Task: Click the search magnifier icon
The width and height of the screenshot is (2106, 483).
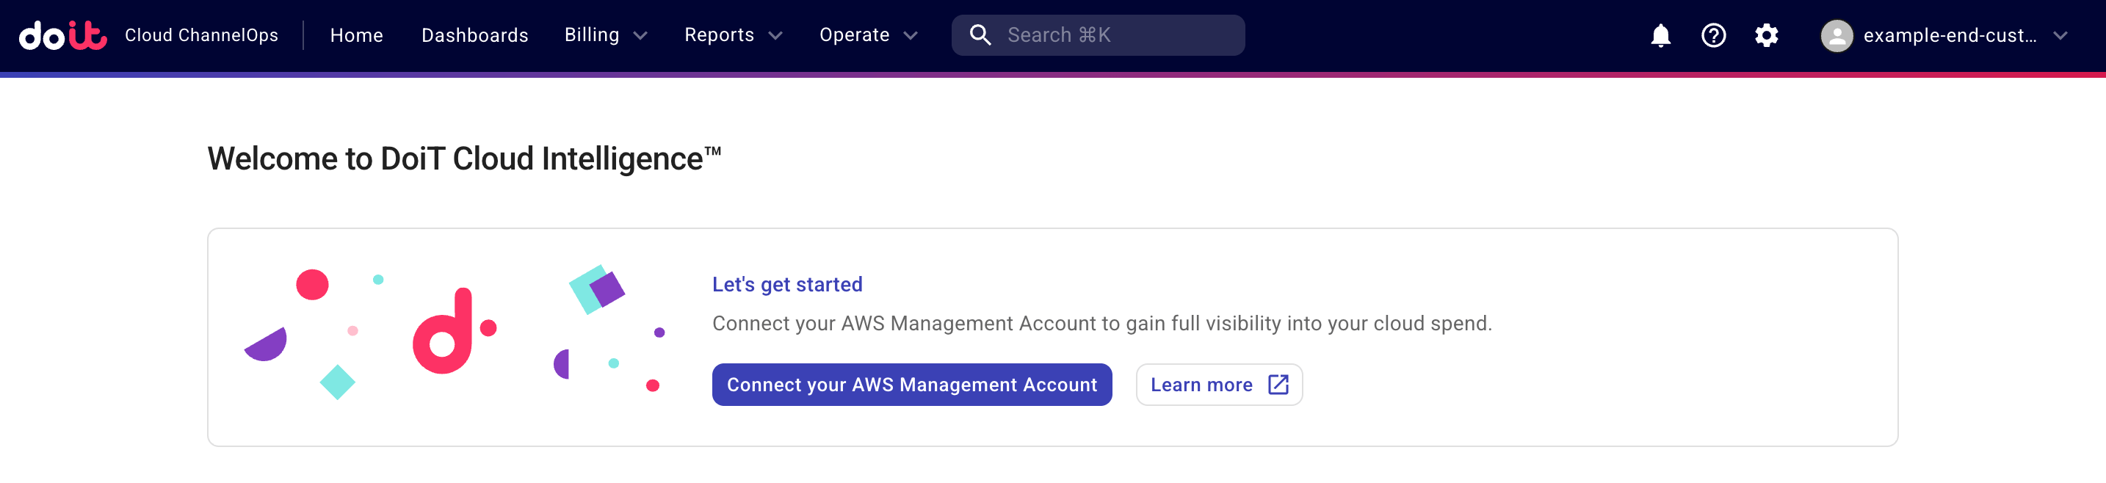Action: (980, 35)
